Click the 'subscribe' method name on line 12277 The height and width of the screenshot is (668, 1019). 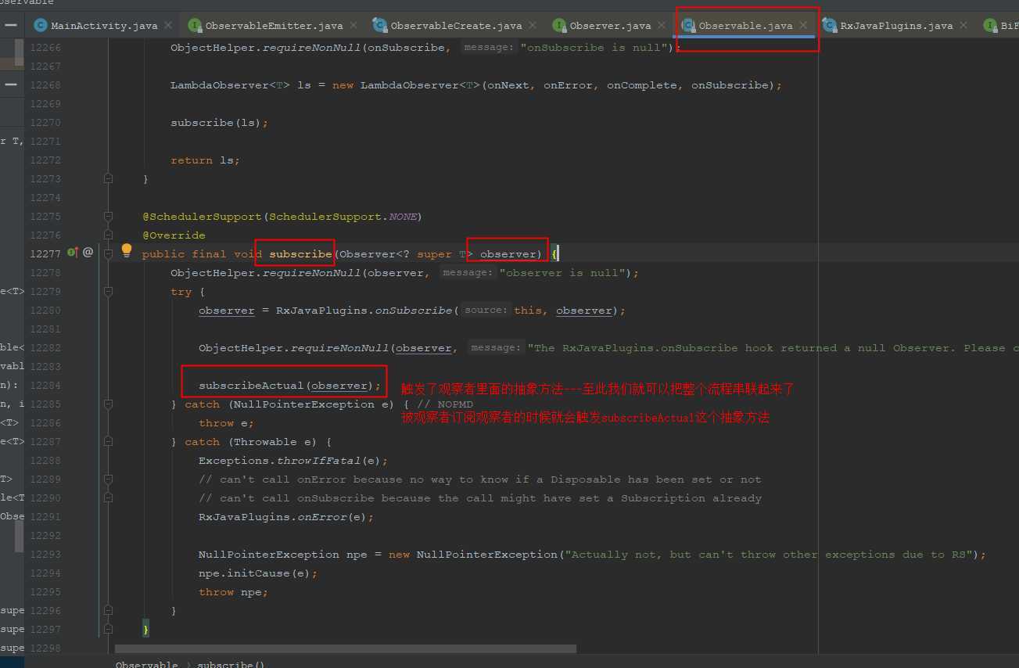(x=300, y=254)
